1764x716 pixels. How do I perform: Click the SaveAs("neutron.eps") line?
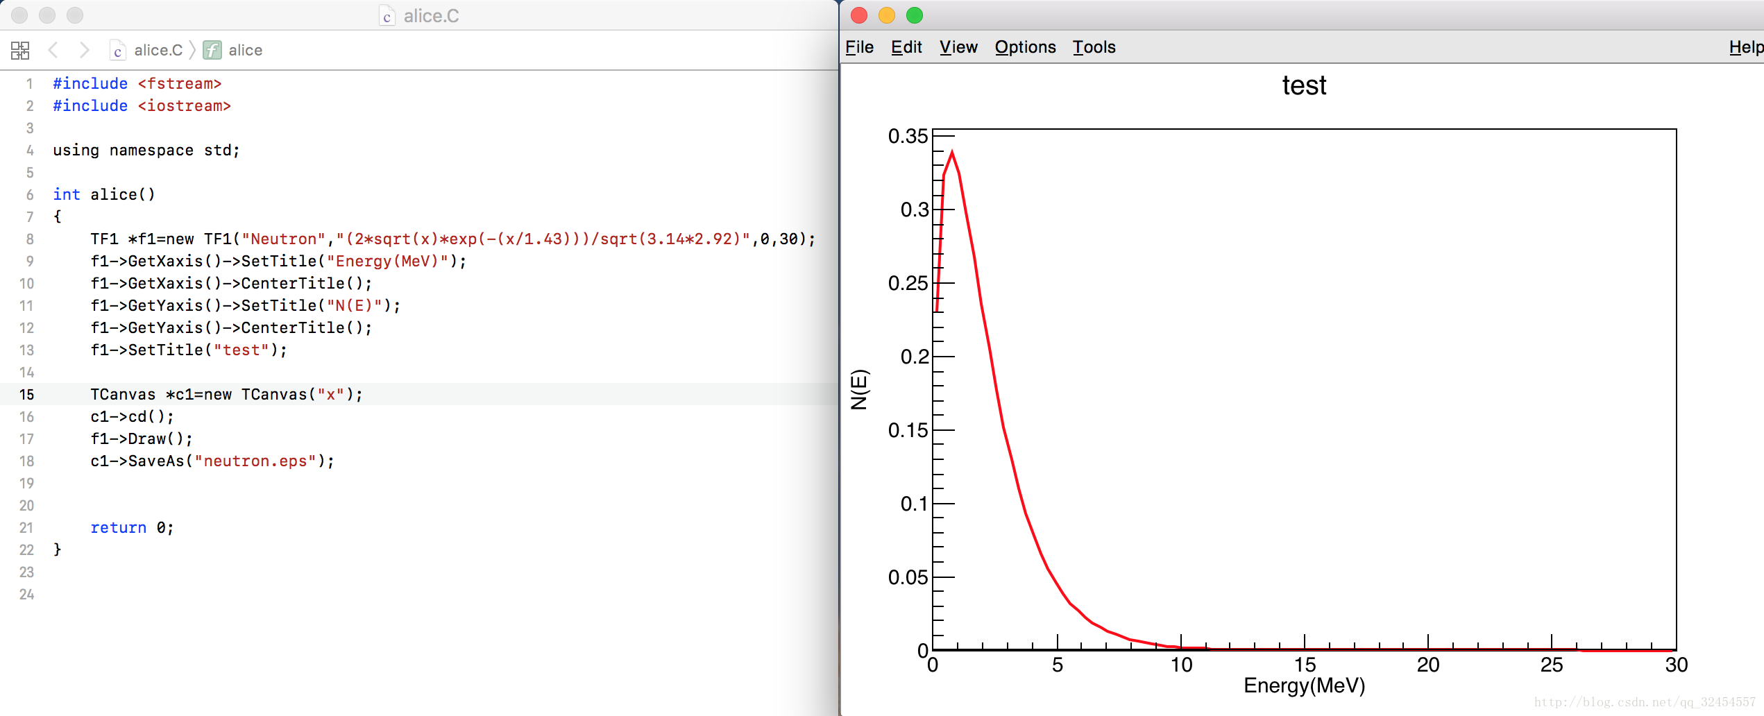pyautogui.click(x=212, y=461)
